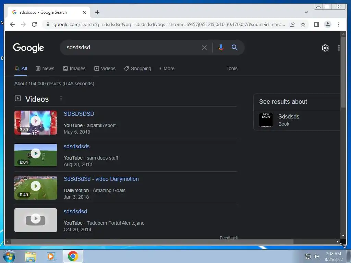This screenshot has height=263, width=351.
Task: Click inside the Google search field
Action: [132, 48]
